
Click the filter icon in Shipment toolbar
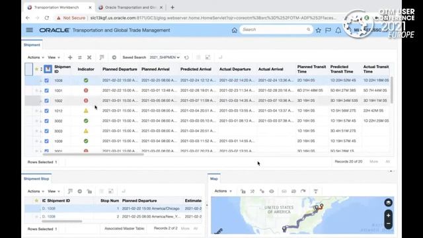tap(101, 58)
